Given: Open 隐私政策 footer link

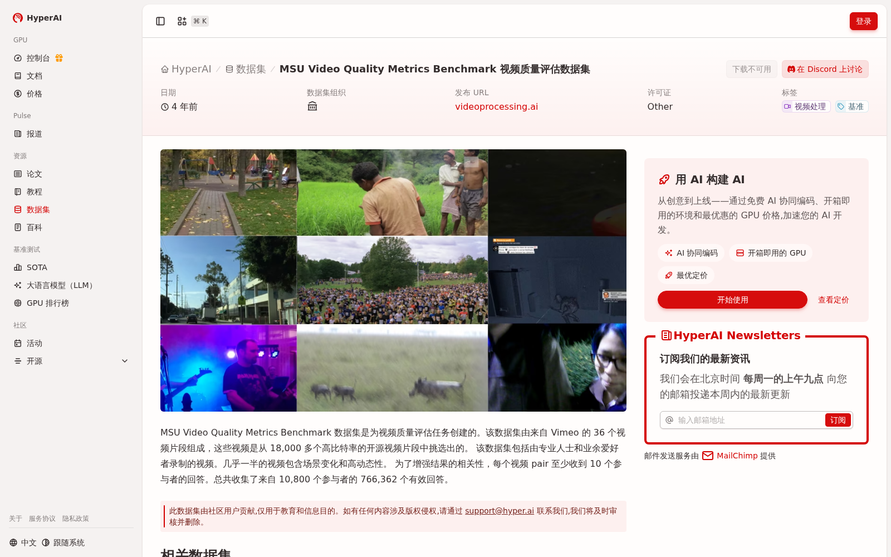Looking at the screenshot, I should 76,519.
